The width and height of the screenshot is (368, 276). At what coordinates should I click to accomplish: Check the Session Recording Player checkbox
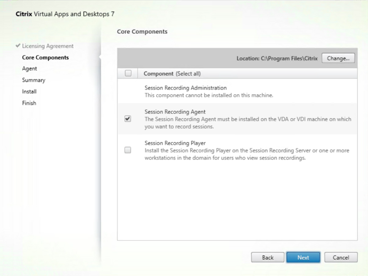click(128, 150)
